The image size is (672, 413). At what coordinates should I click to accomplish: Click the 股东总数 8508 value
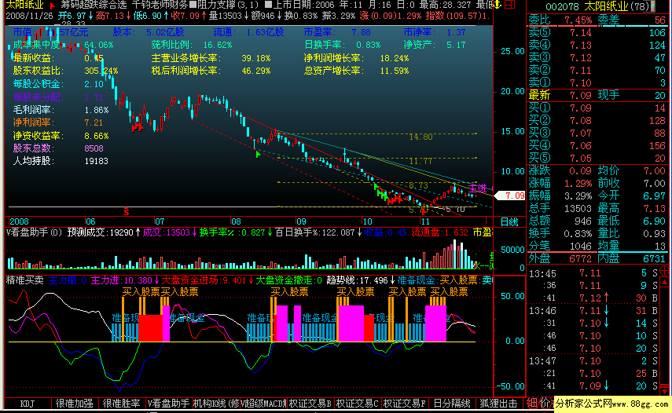click(x=94, y=148)
